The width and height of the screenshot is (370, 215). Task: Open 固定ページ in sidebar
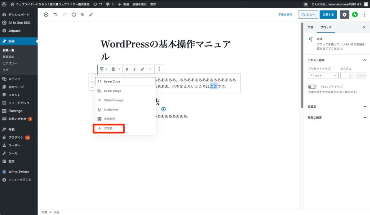pos(19,87)
